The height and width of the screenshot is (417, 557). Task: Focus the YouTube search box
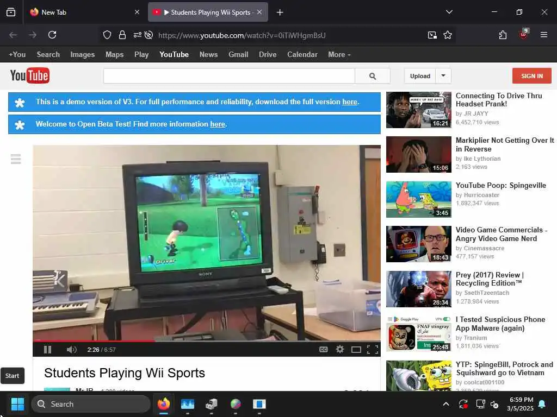(x=229, y=76)
